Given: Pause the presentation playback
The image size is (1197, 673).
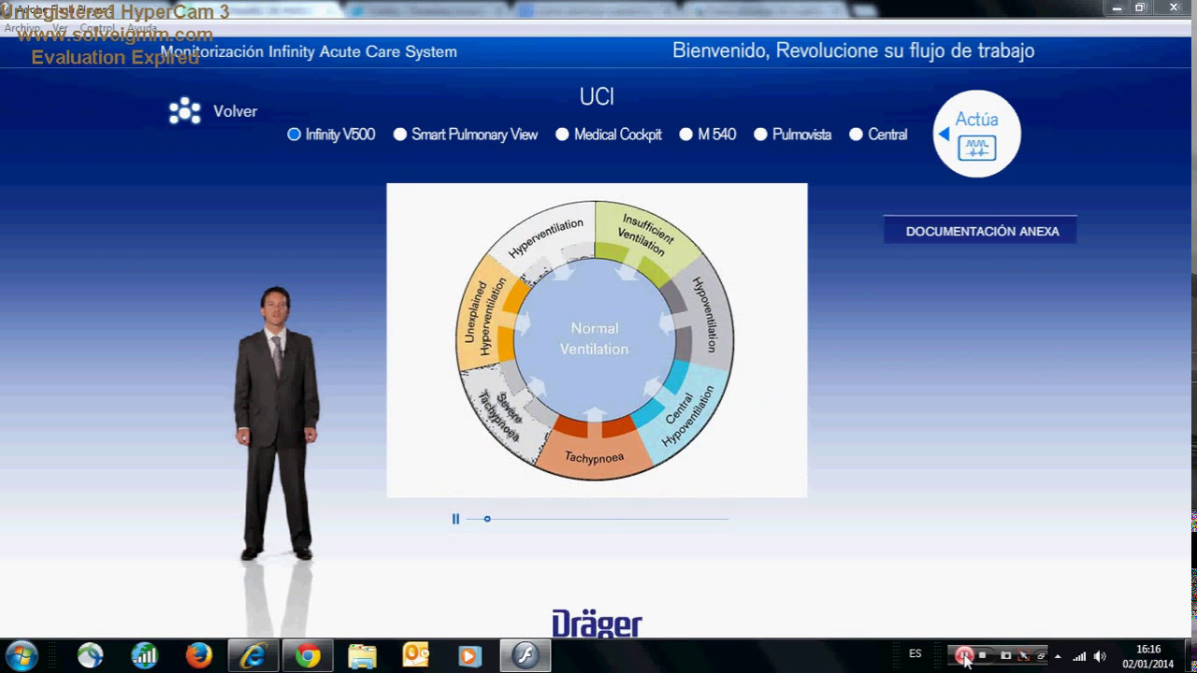Looking at the screenshot, I should coord(455,519).
